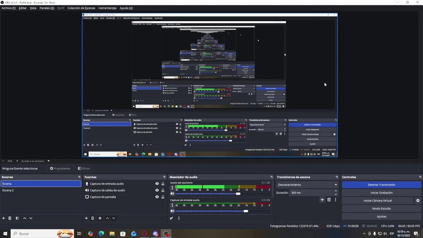Image resolution: width=423 pixels, height=238 pixels.
Task: Open Herramientas menu
Action: click(107, 8)
